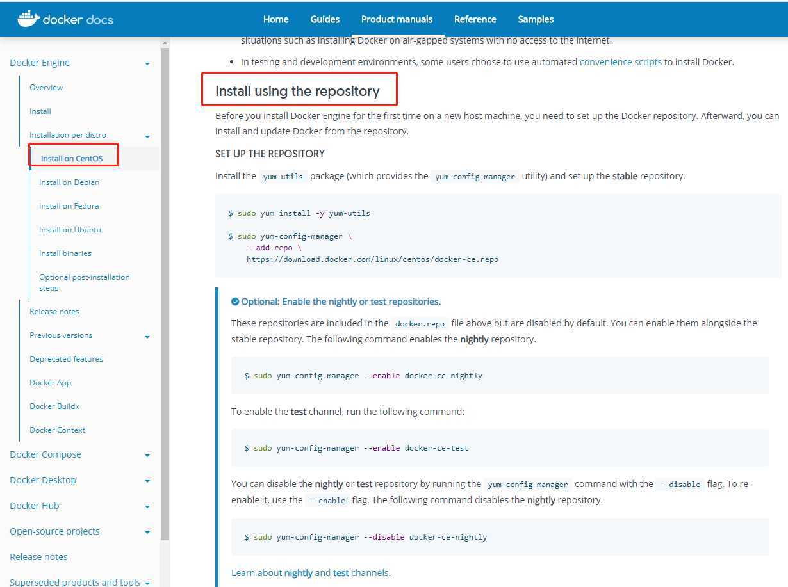The height and width of the screenshot is (587, 788).
Task: Click Installation per distro sidebar item
Action: pyautogui.click(x=68, y=135)
